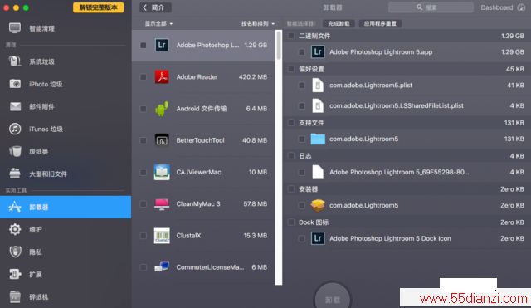Check the Adobe Reader checkbox

click(144, 77)
